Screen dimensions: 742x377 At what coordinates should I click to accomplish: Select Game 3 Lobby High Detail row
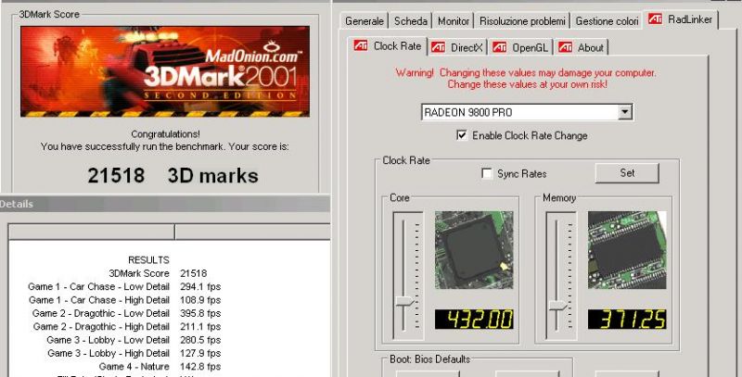click(x=134, y=352)
